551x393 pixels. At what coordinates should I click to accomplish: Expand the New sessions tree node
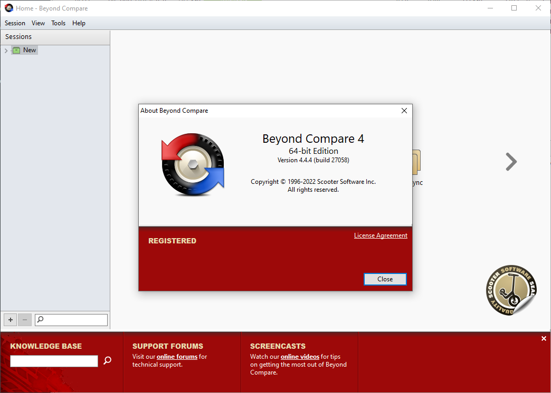[x=6, y=51]
